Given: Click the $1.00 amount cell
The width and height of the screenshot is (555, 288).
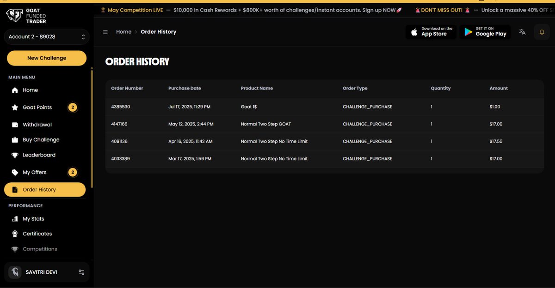Looking at the screenshot, I should pyautogui.click(x=495, y=107).
